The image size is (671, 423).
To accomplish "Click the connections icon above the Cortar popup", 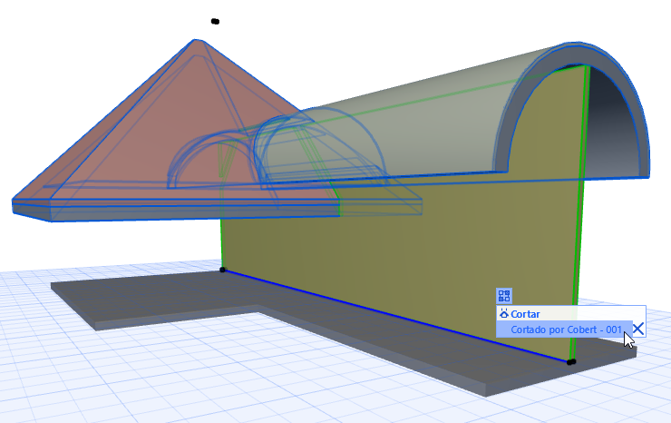I will click(x=504, y=296).
